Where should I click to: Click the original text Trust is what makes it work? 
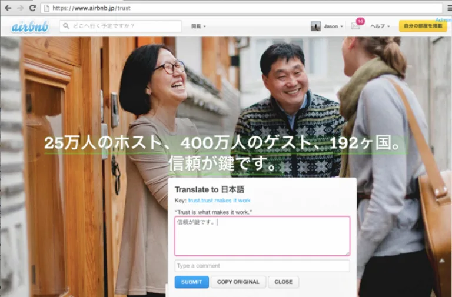[213, 212]
